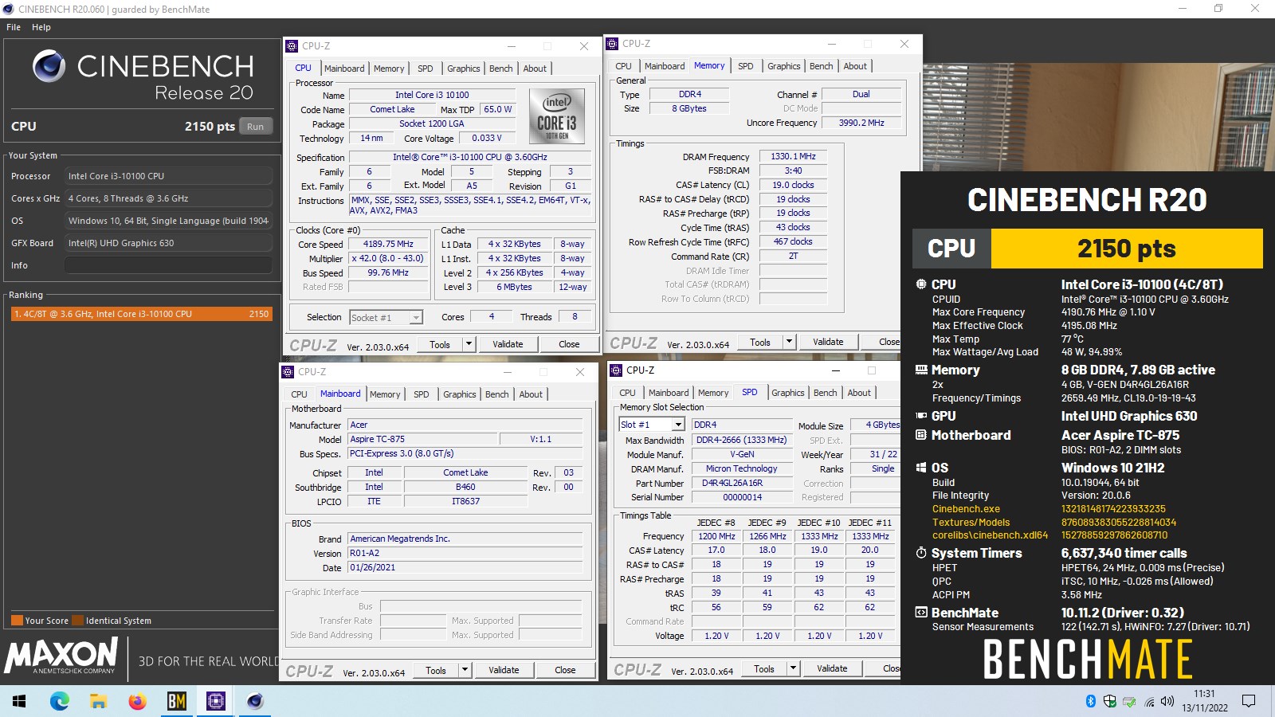Click the Info field in Cinebench
The width and height of the screenshot is (1275, 717).
click(168, 265)
